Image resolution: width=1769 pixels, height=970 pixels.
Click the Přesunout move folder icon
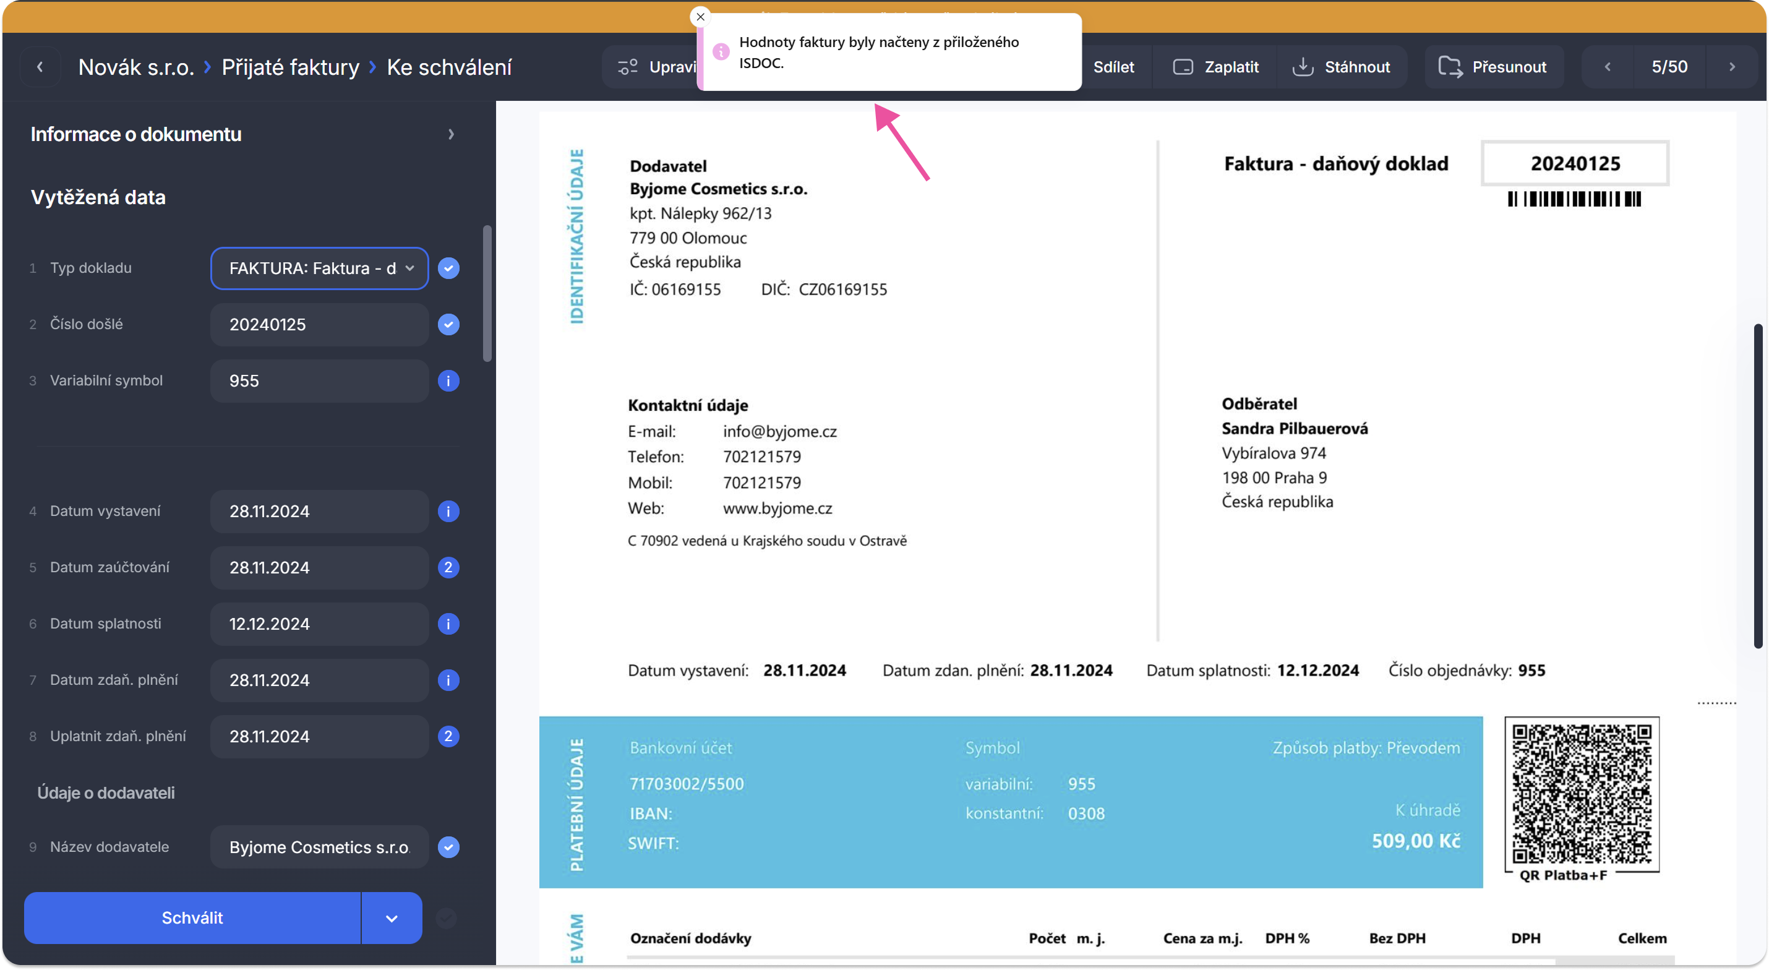(1450, 67)
